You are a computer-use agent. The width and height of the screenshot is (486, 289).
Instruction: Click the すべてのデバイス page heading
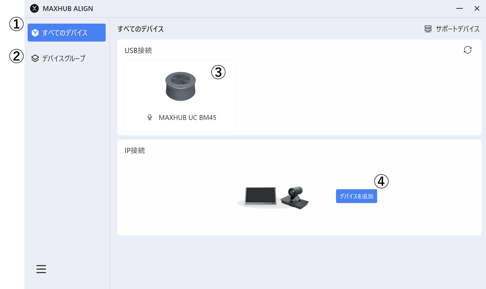tap(140, 29)
